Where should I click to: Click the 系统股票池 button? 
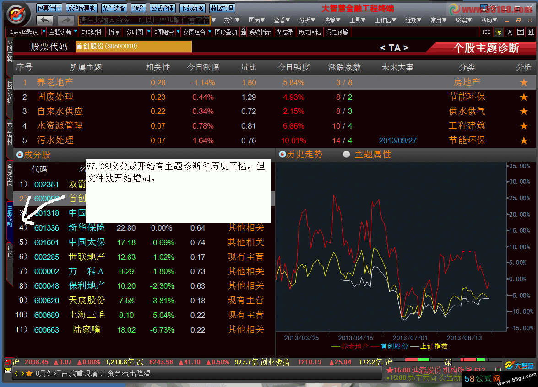coord(82,8)
